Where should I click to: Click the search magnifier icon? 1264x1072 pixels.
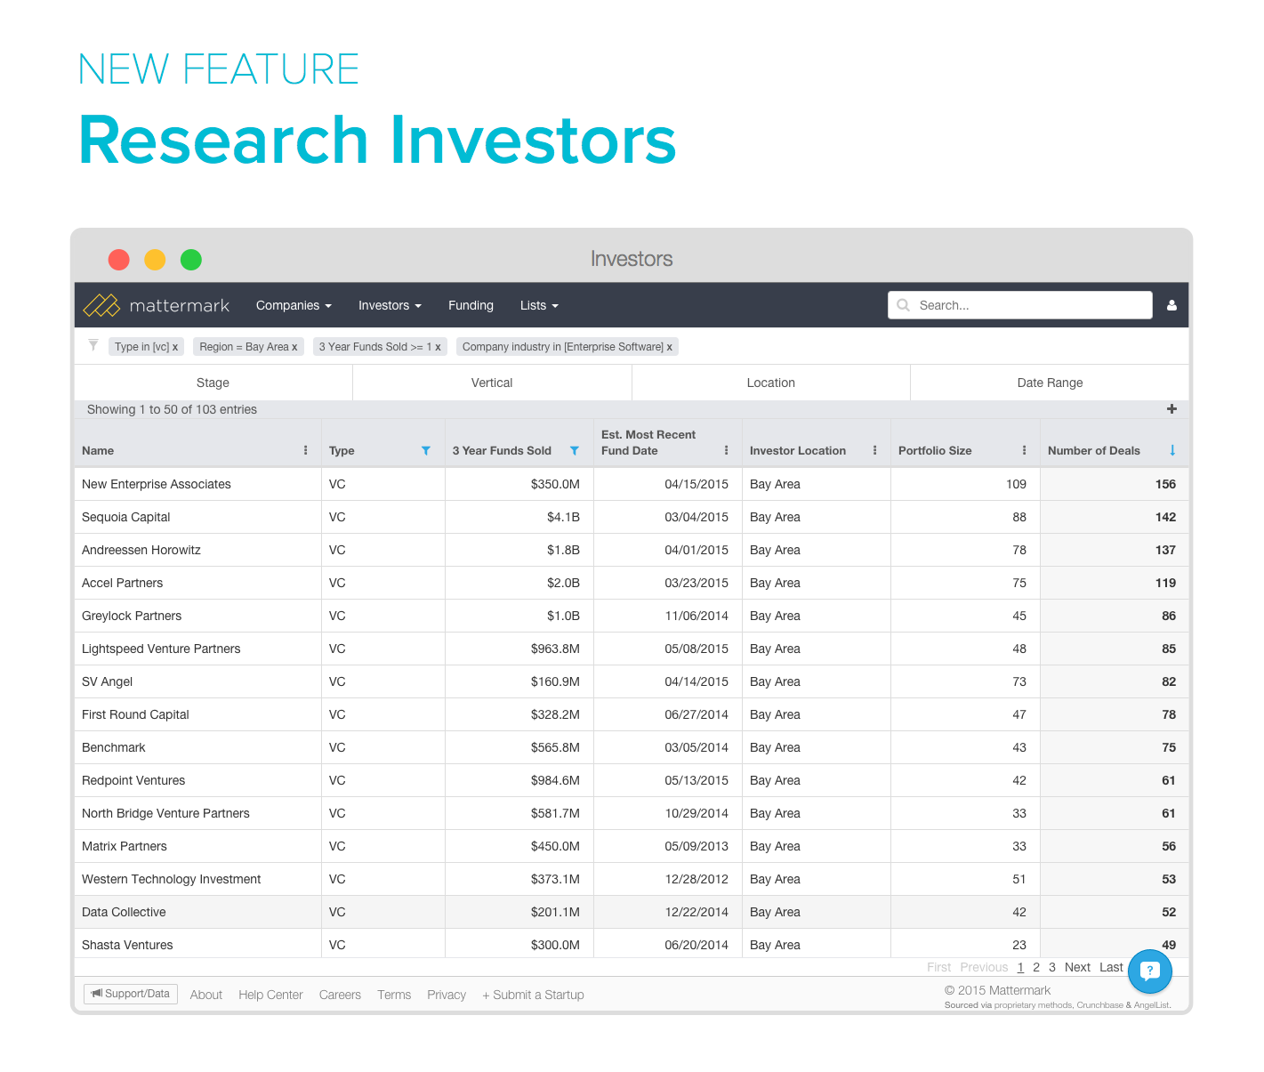click(904, 305)
